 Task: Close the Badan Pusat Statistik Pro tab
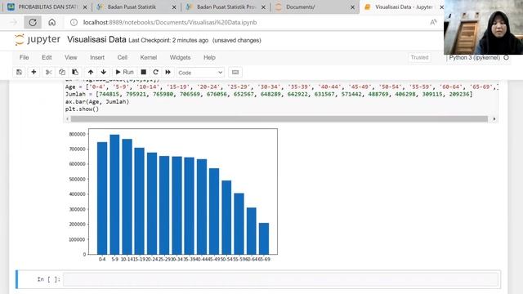coord(263,7)
